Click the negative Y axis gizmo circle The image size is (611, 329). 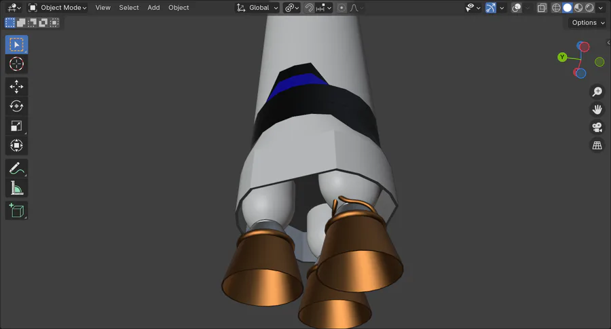pyautogui.click(x=599, y=62)
